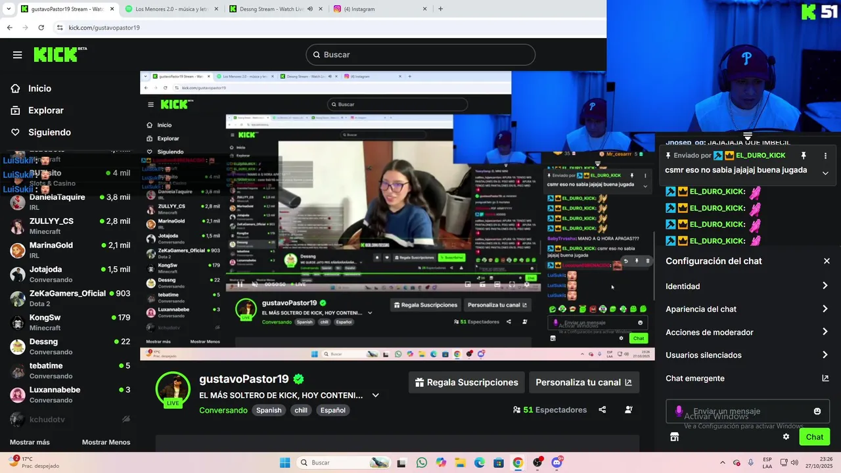Viewport: 841px width, 473px height.
Task: Open Siguiendo in sidebar
Action: 49,132
